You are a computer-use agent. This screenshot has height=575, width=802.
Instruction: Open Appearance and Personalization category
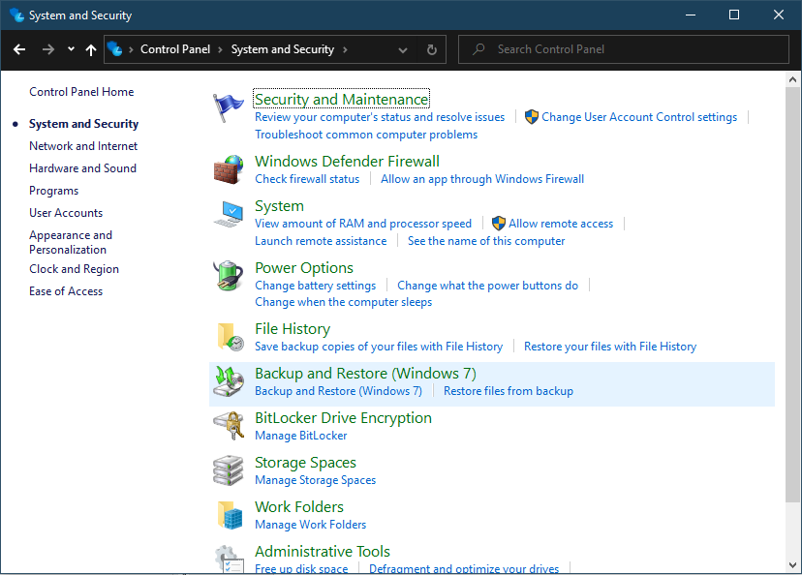(x=71, y=242)
